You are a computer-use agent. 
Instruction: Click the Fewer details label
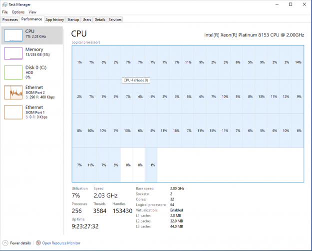click(x=20, y=243)
